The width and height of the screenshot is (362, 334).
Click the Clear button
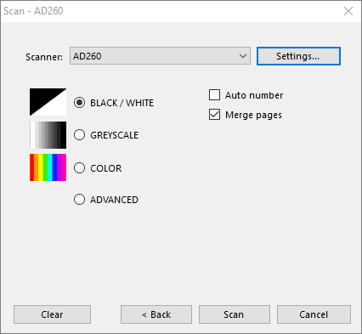(x=52, y=314)
